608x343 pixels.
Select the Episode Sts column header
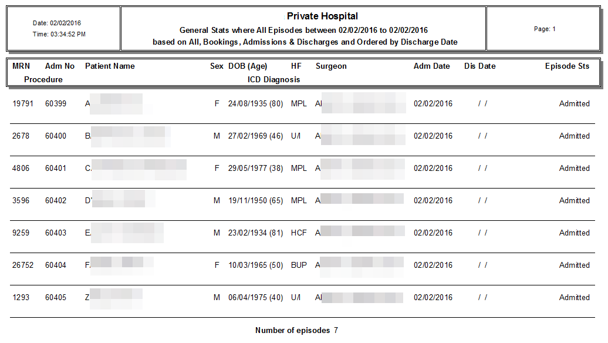point(567,66)
